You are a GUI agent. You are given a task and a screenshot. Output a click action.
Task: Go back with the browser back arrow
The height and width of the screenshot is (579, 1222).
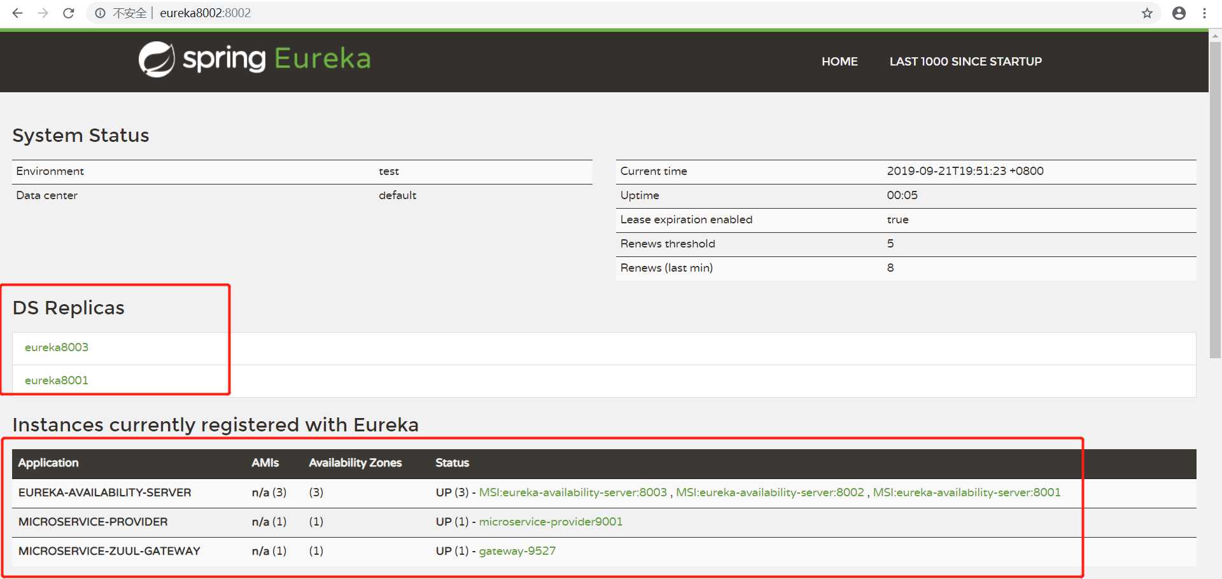tap(17, 13)
